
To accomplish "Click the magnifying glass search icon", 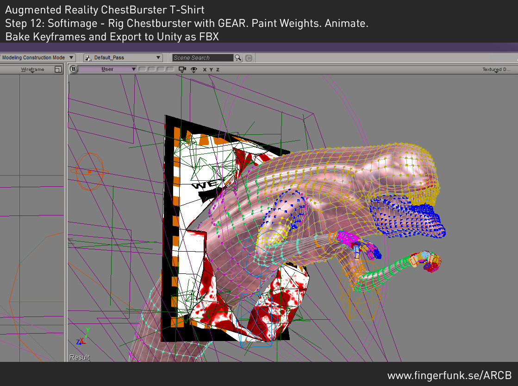I will point(238,58).
